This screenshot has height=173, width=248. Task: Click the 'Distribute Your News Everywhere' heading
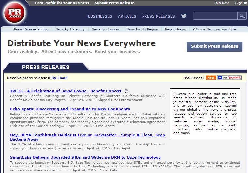click(82, 43)
